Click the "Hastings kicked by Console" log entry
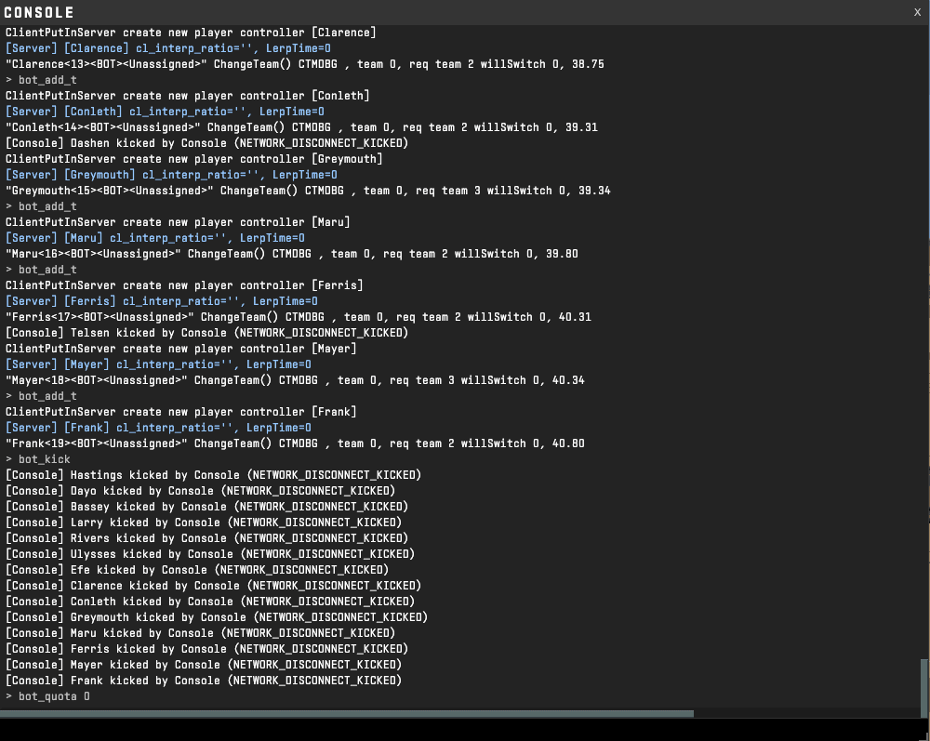 (x=213, y=475)
